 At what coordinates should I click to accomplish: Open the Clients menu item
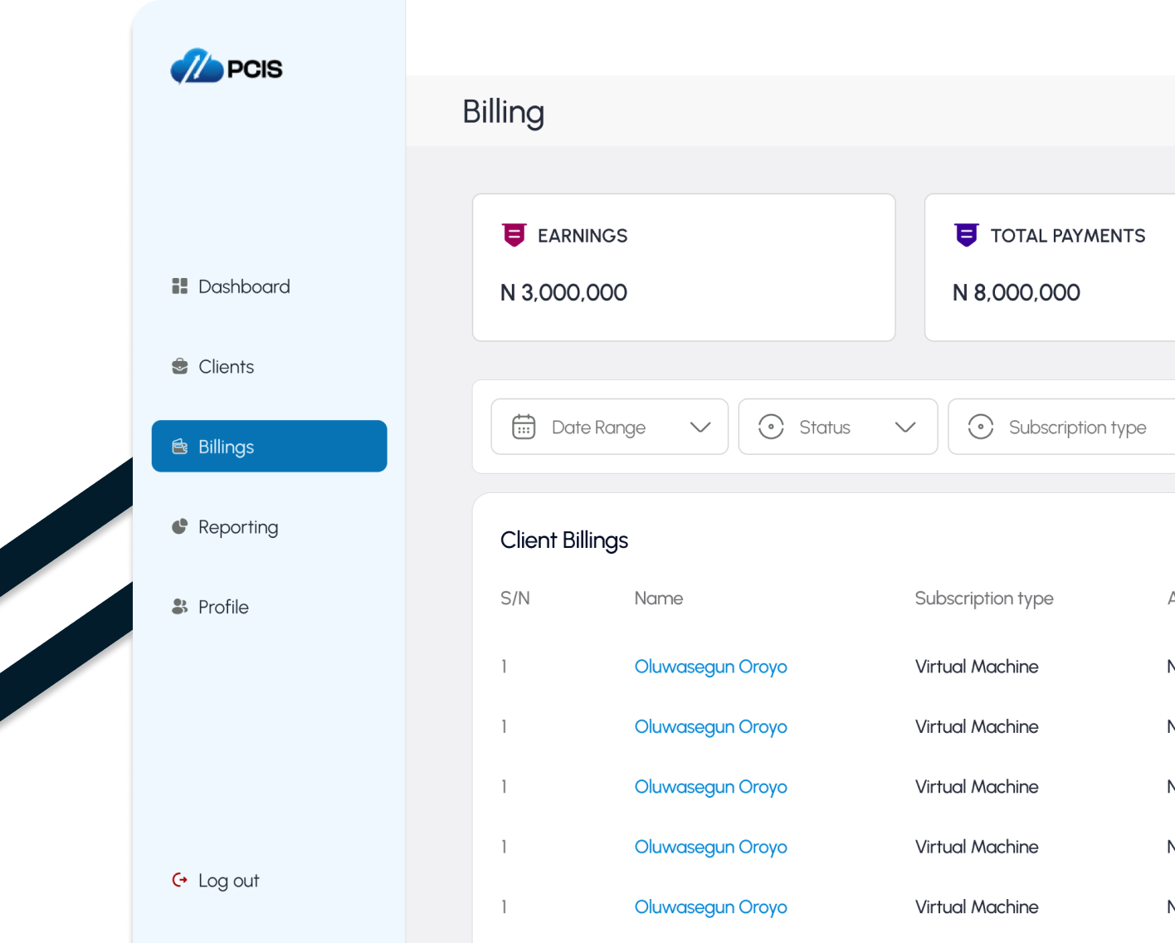[269, 366]
